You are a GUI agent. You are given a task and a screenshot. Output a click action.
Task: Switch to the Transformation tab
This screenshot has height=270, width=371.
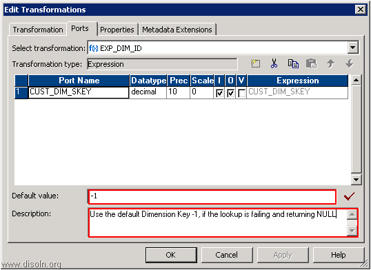38,30
